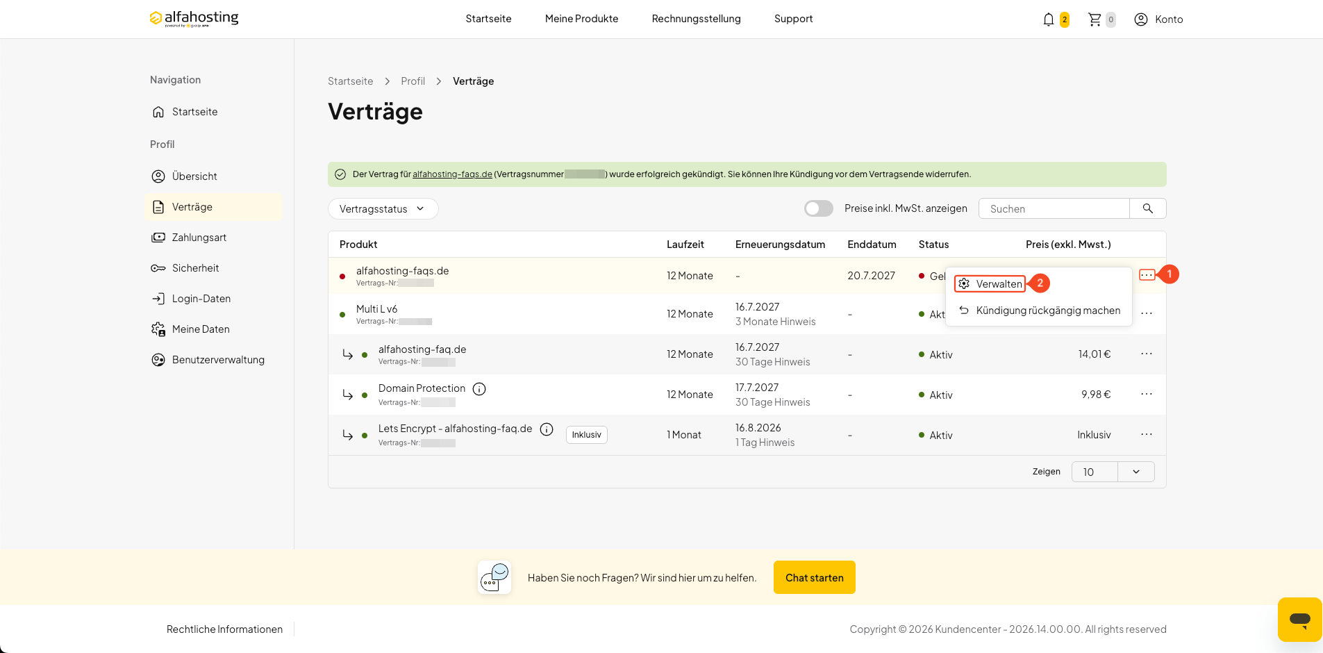Screen dimensions: 1323x653
Task: Click into the Suchen search field
Action: click(1054, 208)
